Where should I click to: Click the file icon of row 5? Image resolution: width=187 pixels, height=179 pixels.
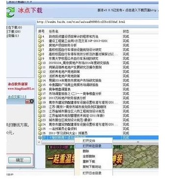coord(40,41)
